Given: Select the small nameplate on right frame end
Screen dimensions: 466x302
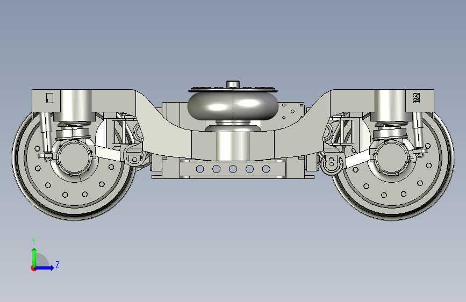Looking at the screenshot, I should (417, 98).
